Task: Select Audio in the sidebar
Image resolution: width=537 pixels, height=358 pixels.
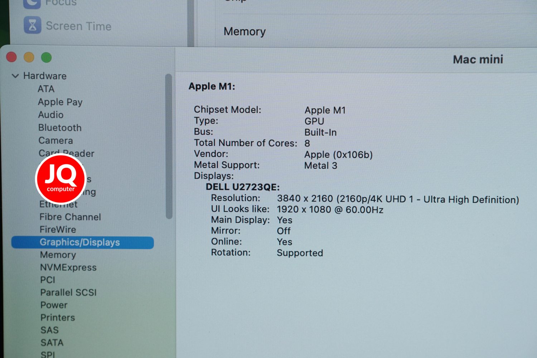Action: click(x=51, y=115)
